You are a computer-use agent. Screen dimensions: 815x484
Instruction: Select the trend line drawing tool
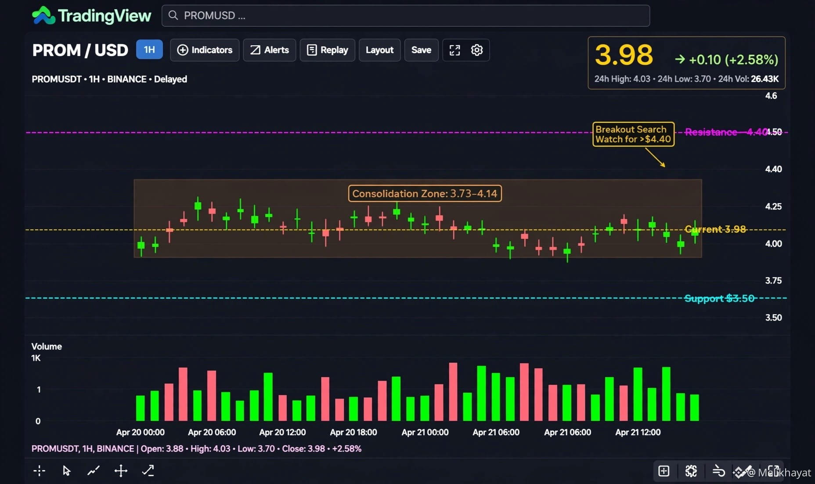tap(93, 471)
